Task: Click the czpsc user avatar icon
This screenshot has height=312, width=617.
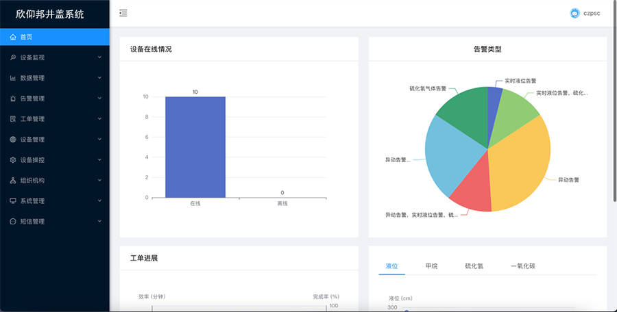Action: tap(574, 13)
